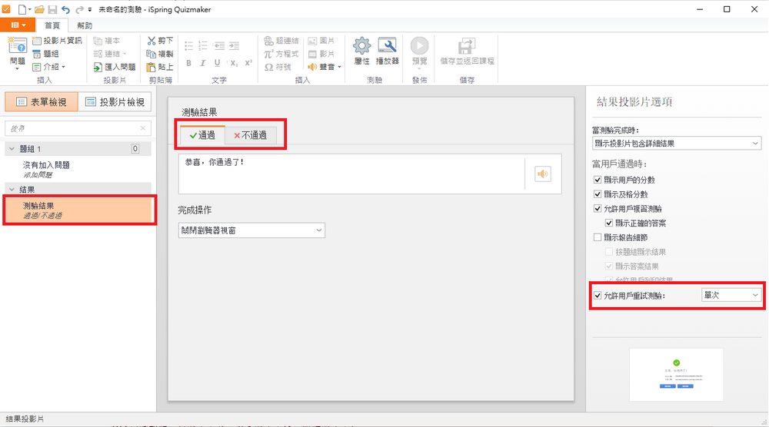769x427 pixels.
Task: Open the 單次 retry count dropdown
Action: click(x=731, y=295)
